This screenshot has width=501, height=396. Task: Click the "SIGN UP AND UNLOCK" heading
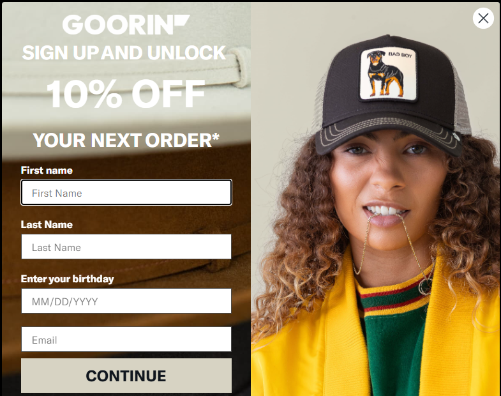pos(124,53)
